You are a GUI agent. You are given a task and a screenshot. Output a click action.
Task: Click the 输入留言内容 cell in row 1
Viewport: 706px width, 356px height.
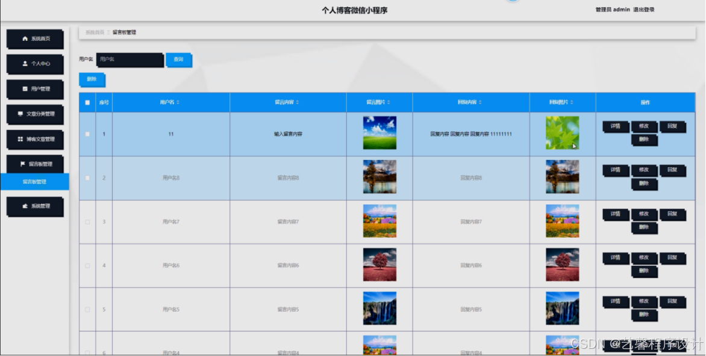[x=288, y=134]
